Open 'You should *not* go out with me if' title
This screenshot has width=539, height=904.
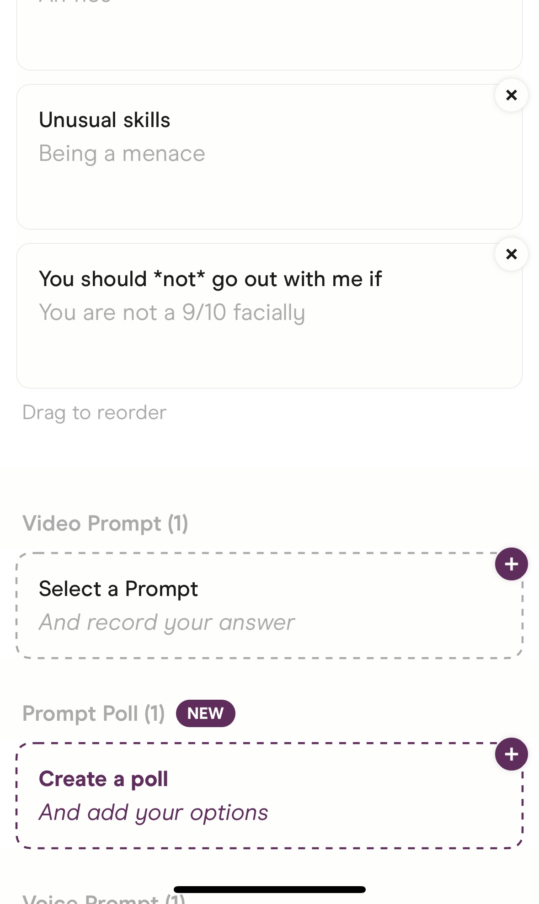(210, 279)
